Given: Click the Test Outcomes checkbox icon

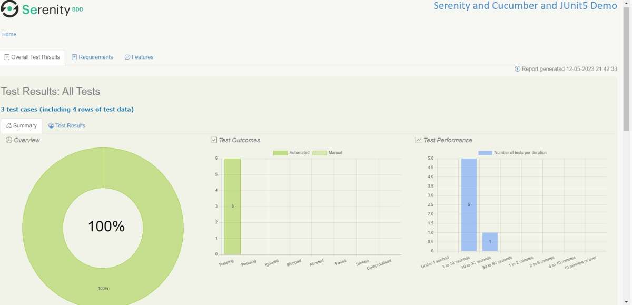Looking at the screenshot, I should [214, 140].
